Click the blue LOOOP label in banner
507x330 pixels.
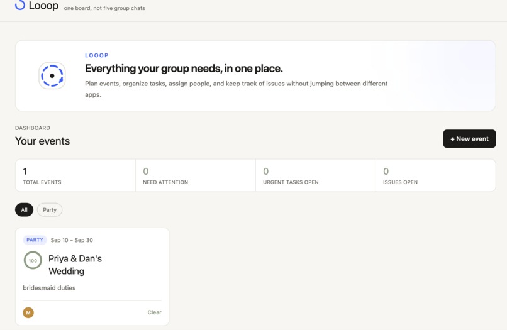97,55
